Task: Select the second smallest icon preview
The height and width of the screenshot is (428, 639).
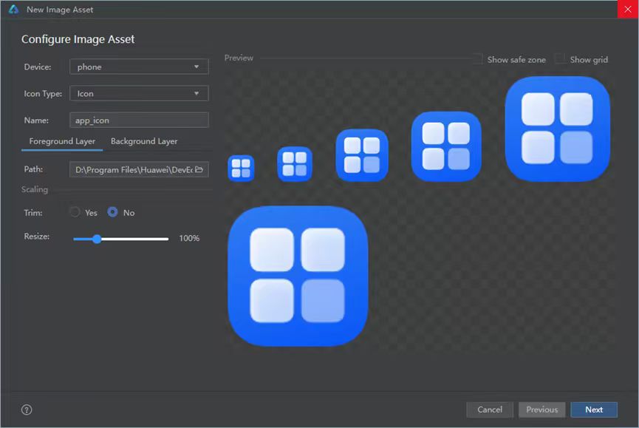Action: point(294,163)
